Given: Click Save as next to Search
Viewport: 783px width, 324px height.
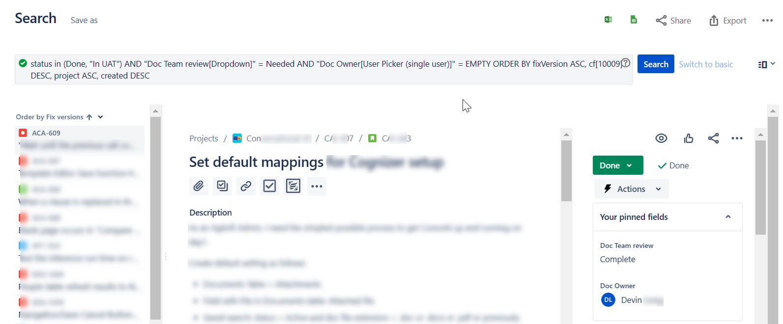Looking at the screenshot, I should [x=84, y=20].
